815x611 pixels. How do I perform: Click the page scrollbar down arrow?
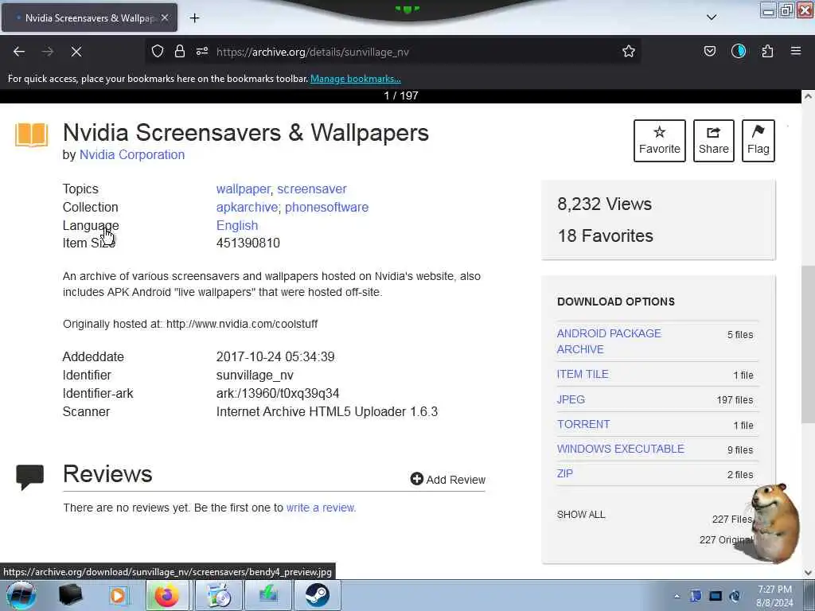pyautogui.click(x=808, y=573)
